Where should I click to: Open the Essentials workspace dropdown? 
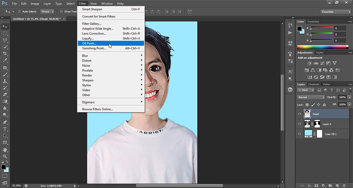pyautogui.click(x=335, y=12)
